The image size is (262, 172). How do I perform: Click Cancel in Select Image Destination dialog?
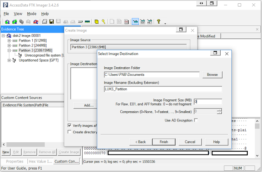click(190, 142)
